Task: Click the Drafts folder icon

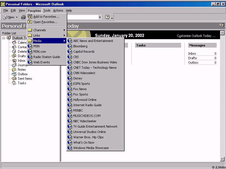Action: [14, 56]
